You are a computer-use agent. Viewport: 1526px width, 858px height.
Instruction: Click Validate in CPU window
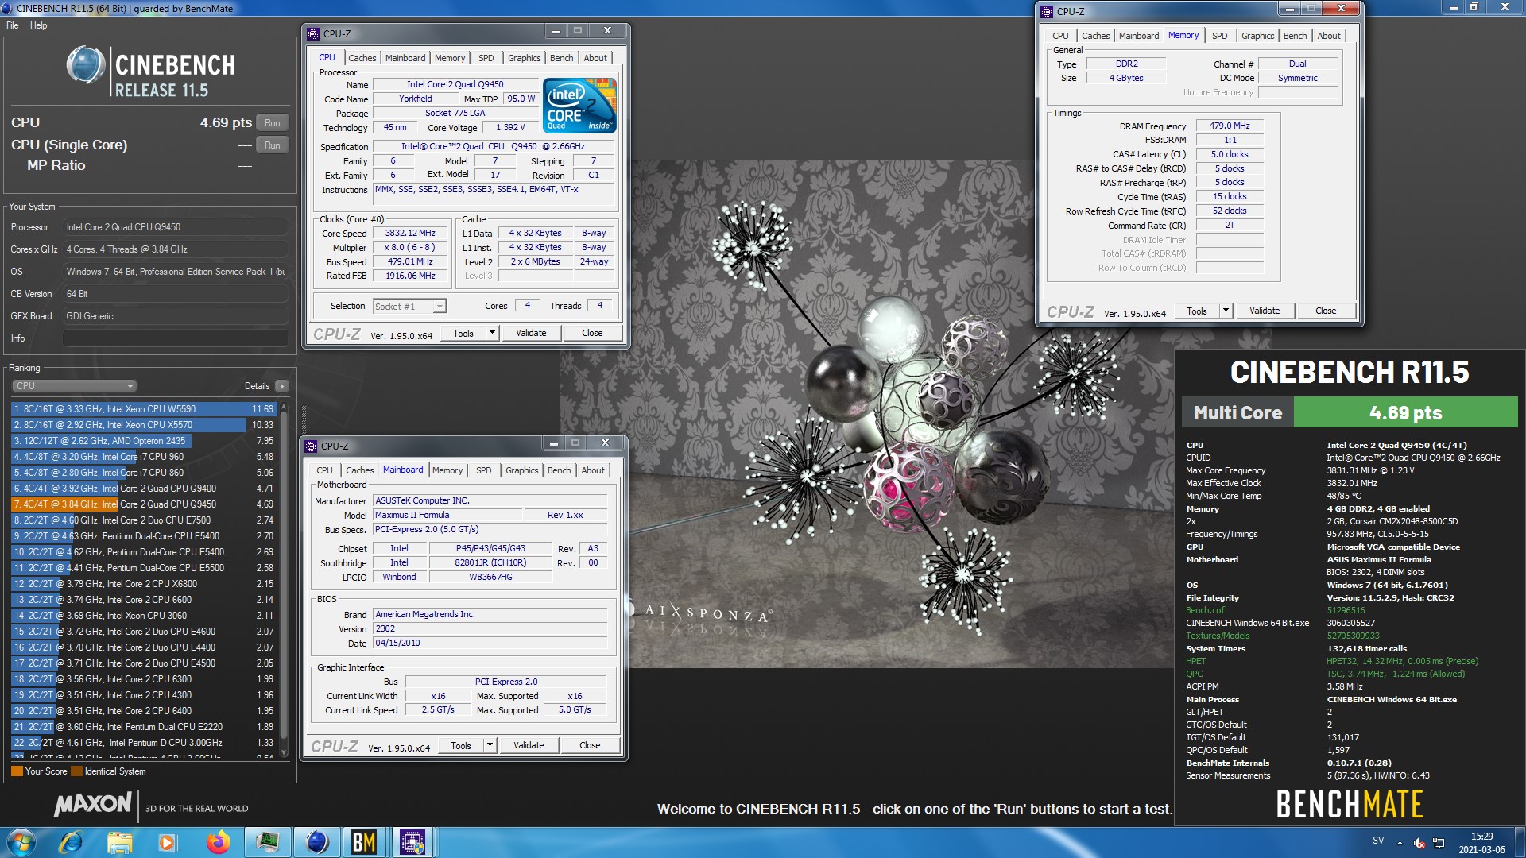pos(531,333)
